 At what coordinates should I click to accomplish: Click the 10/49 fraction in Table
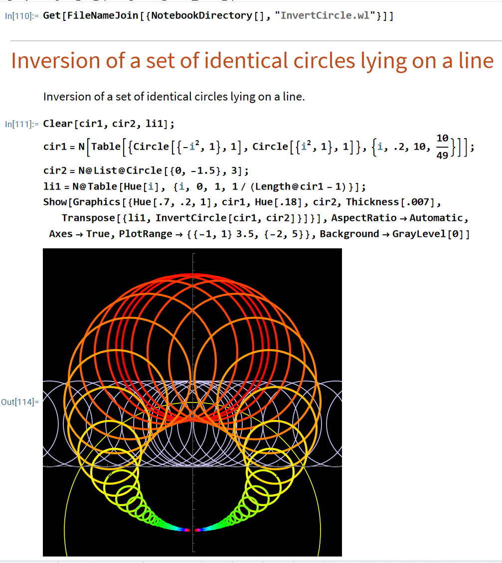click(441, 147)
